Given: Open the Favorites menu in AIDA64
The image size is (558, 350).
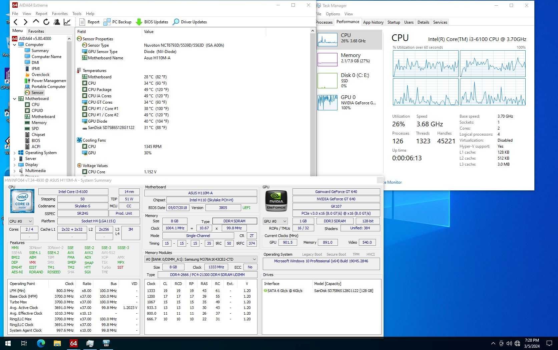Looking at the screenshot, I should [x=60, y=14].
